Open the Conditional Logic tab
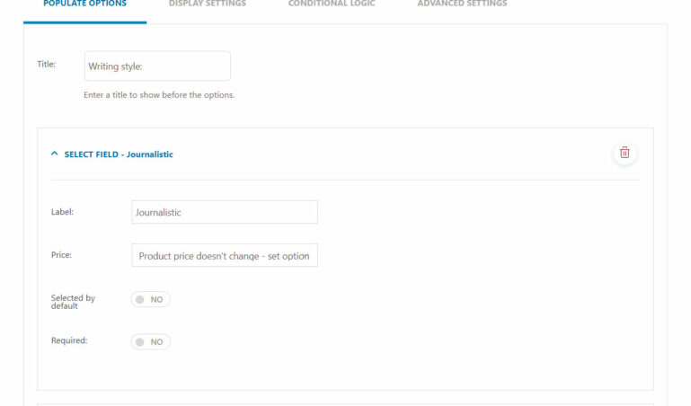This screenshot has width=691, height=406. click(x=332, y=4)
